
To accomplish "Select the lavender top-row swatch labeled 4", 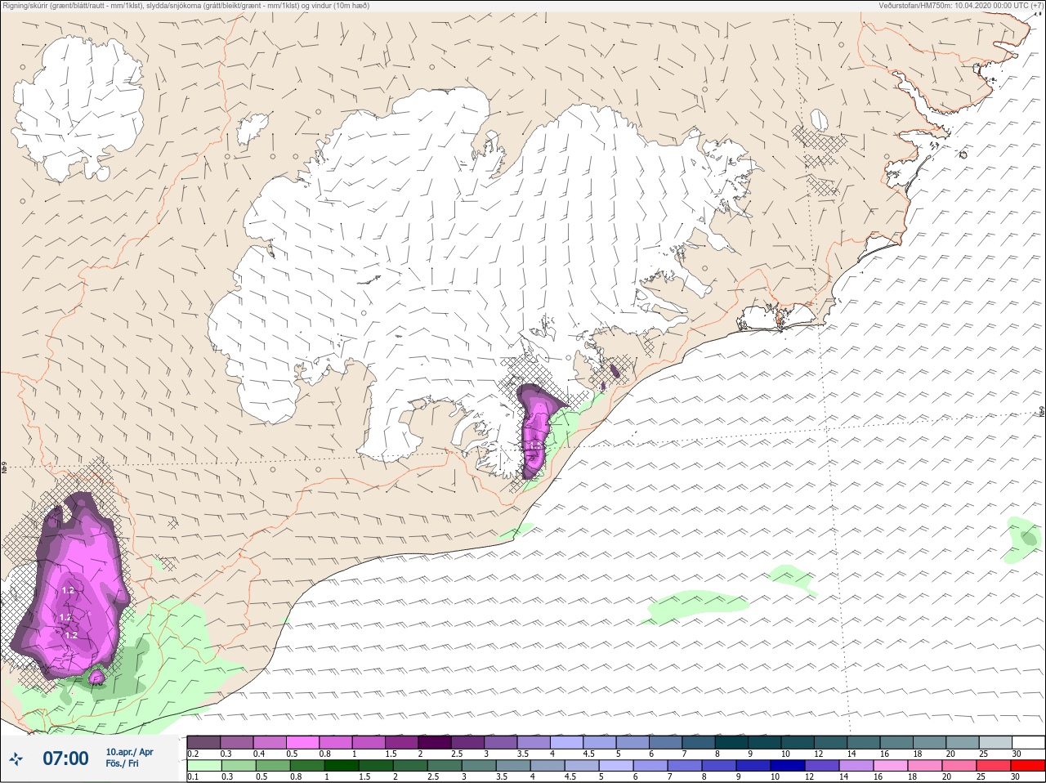I will tap(566, 742).
